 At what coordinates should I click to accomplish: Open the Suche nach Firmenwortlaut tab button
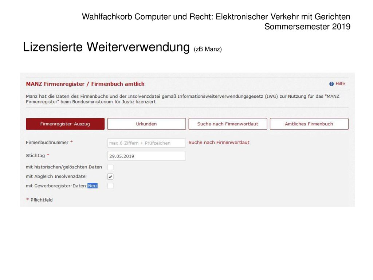coord(228,124)
